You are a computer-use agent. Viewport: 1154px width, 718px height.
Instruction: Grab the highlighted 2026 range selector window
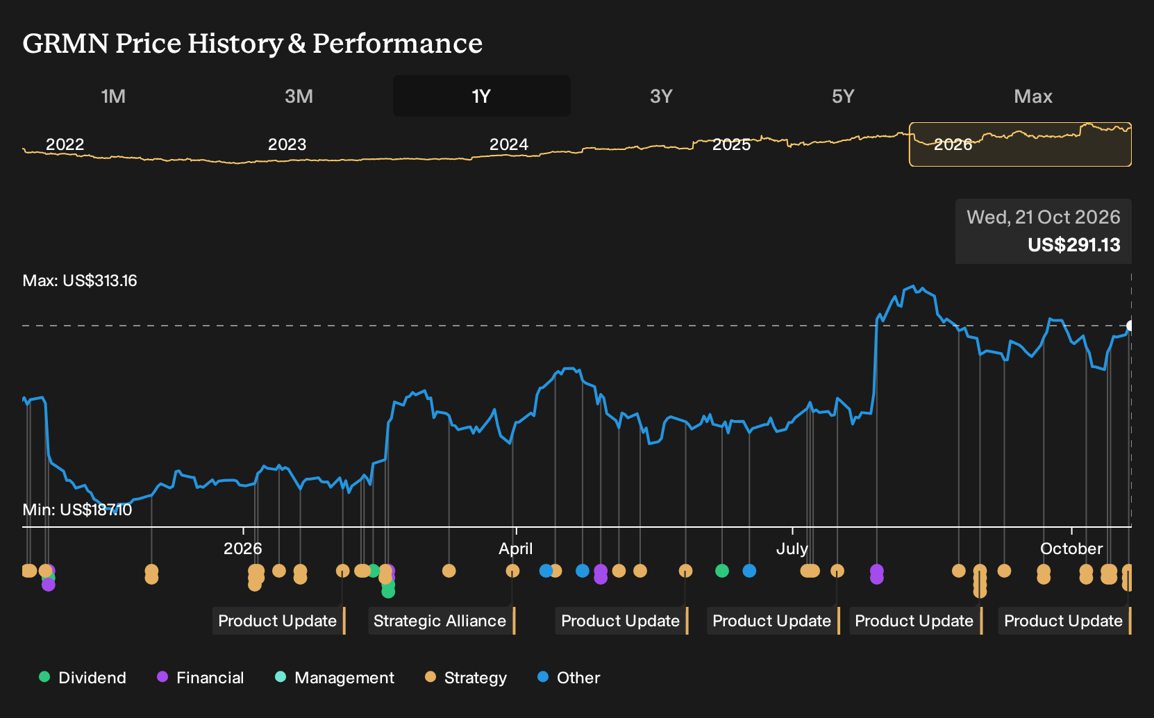(1020, 144)
